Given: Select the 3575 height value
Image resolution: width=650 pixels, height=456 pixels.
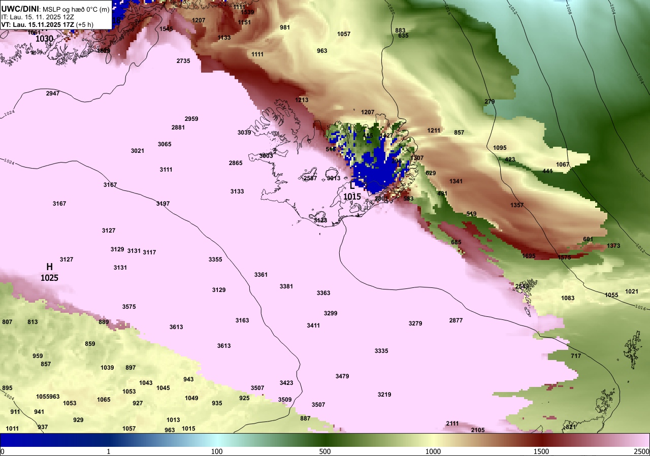Looking at the screenshot, I should (129, 307).
